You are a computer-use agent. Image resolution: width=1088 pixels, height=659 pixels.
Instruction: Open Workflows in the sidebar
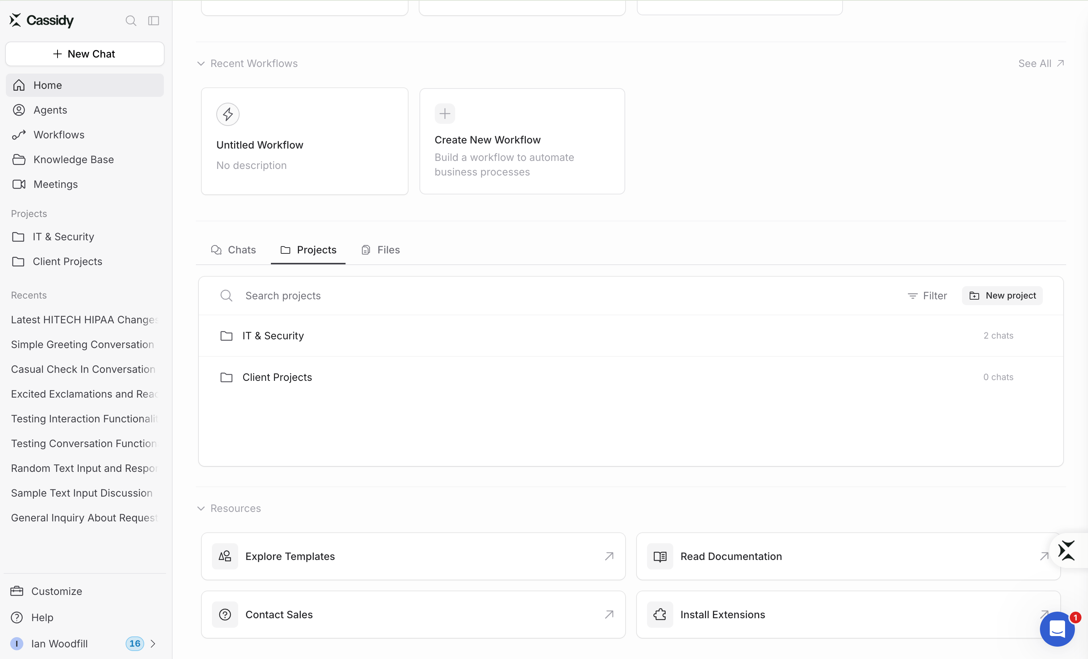(x=85, y=135)
